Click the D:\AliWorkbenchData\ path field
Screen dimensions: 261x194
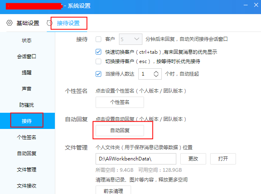coord(136,159)
